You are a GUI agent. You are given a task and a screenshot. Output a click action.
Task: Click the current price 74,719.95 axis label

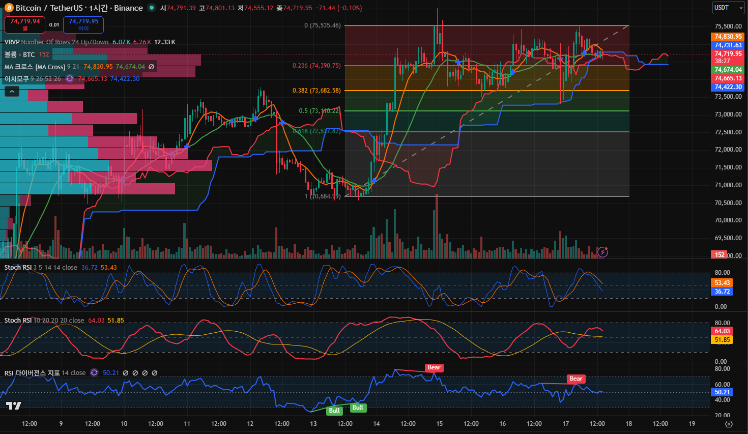pos(728,54)
